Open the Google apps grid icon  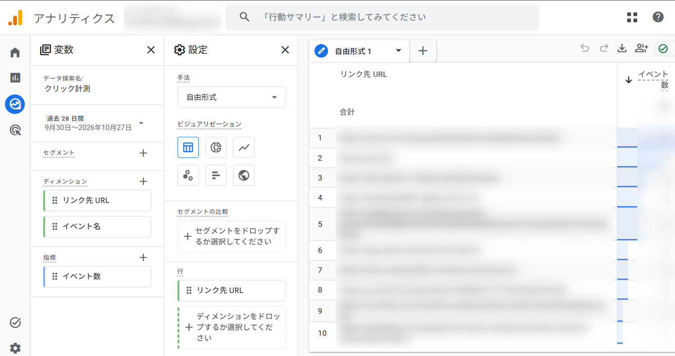coord(632,18)
